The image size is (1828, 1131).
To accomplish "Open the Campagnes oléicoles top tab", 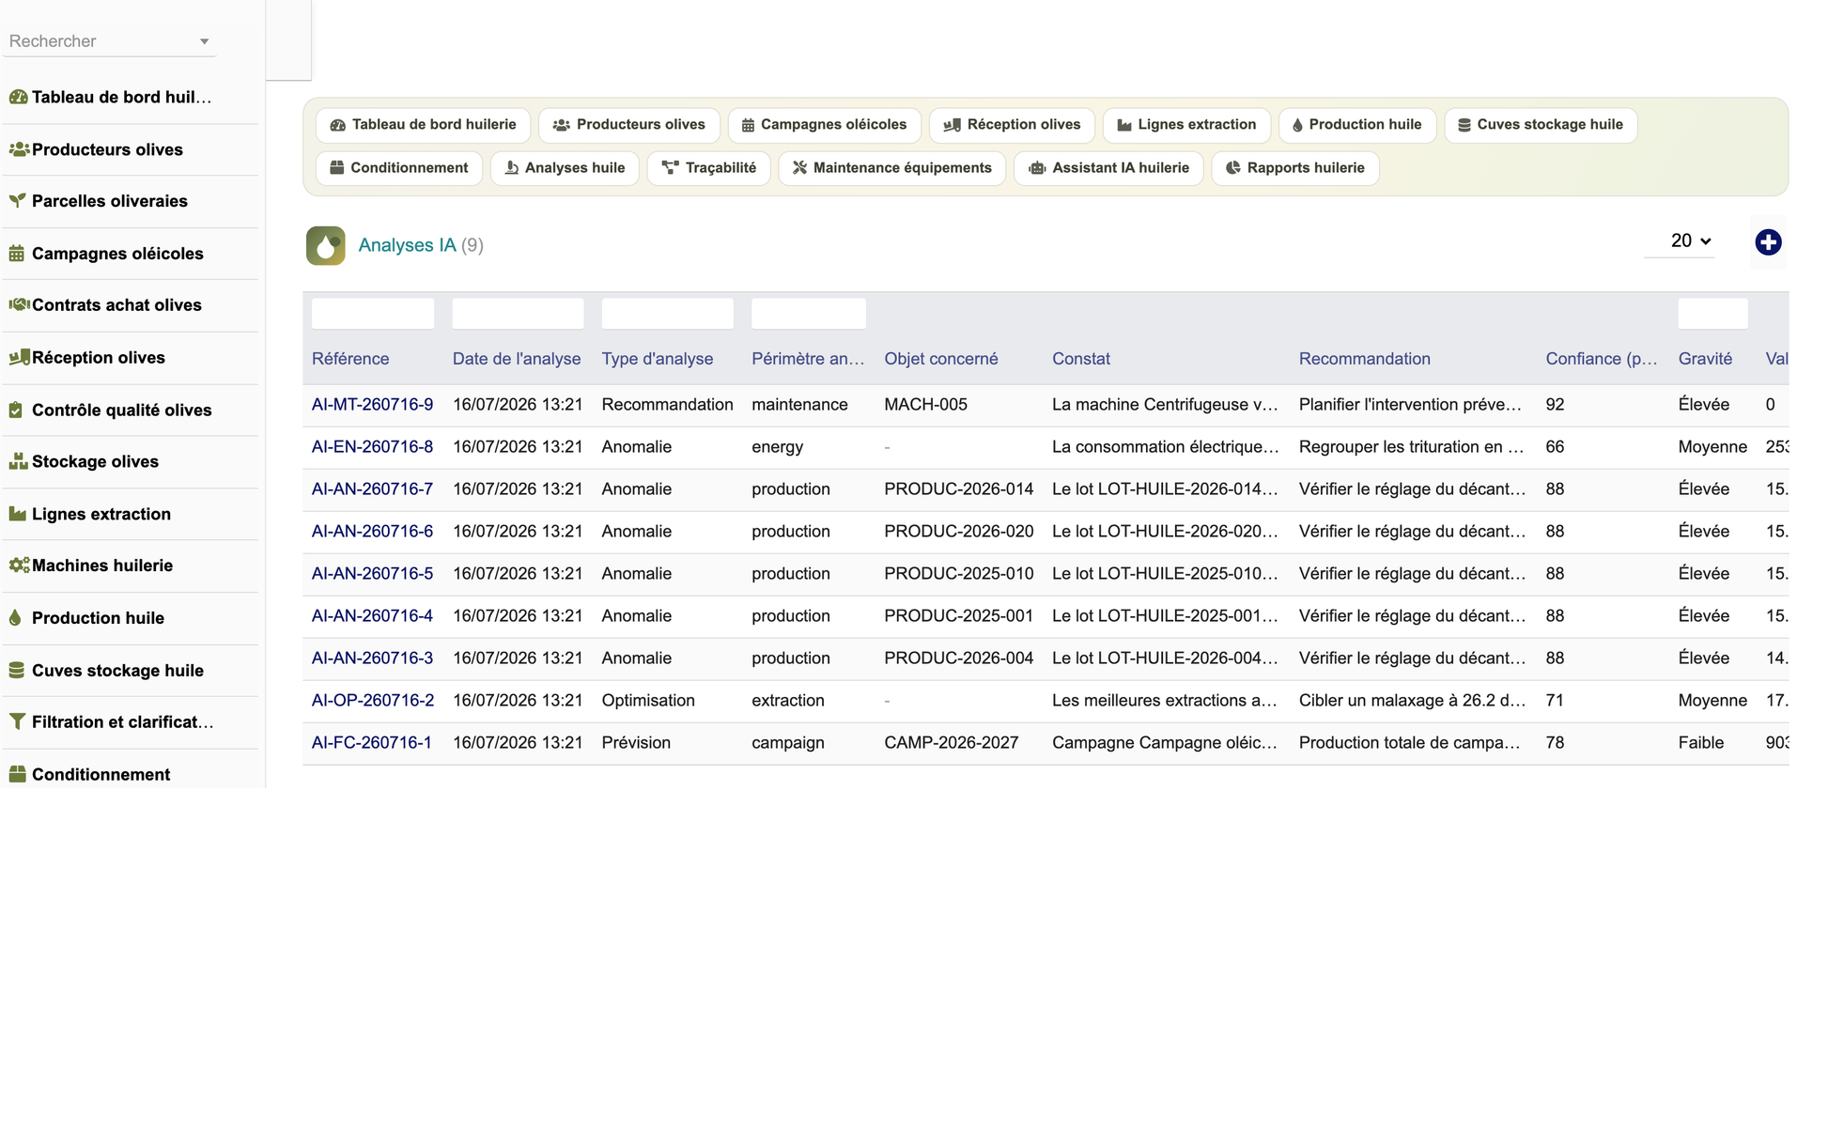I will coord(825,125).
